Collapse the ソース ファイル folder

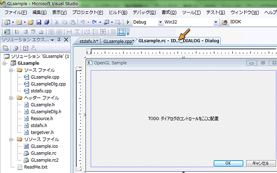[x=11, y=70]
